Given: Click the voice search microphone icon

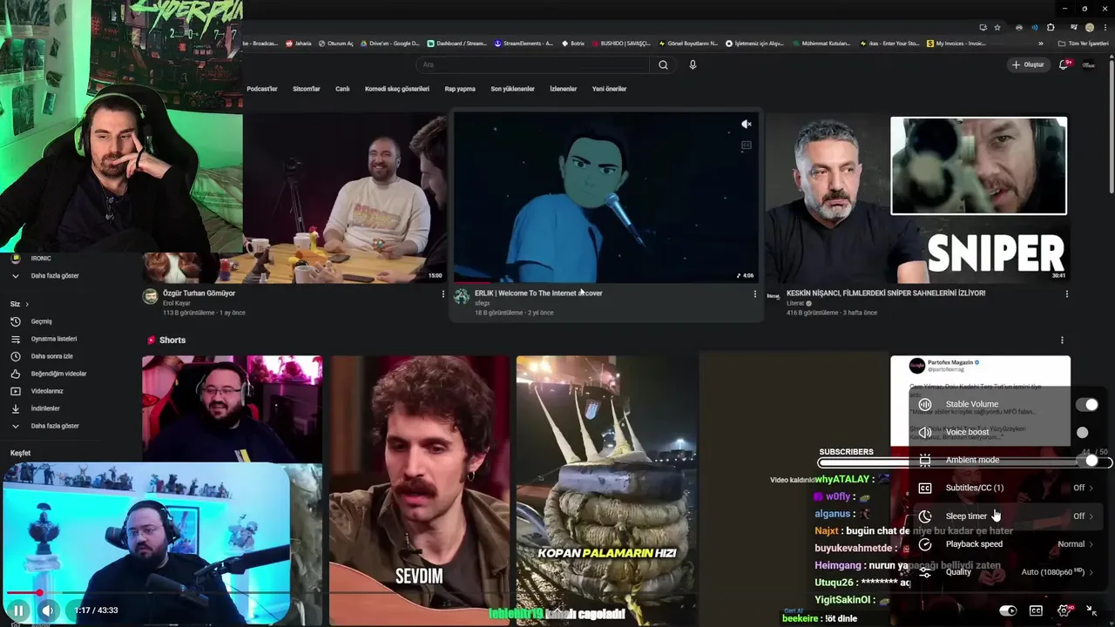Looking at the screenshot, I should [693, 64].
